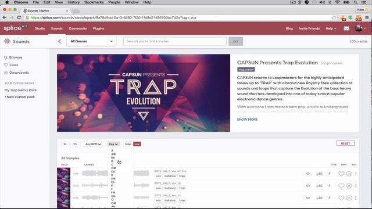Click the Trap Evolution cover artwork

click(144, 93)
